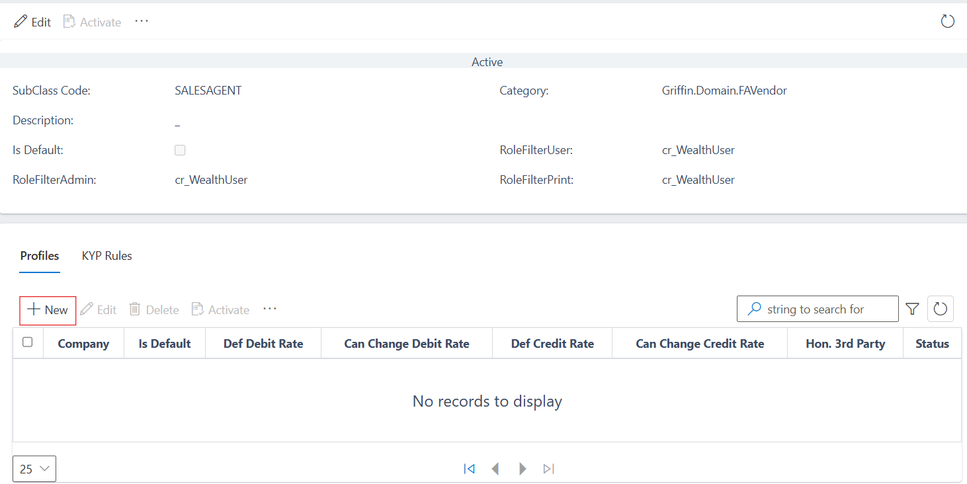This screenshot has width=967, height=484.
Task: Sort by the Is Default column header
Action: pyautogui.click(x=165, y=344)
